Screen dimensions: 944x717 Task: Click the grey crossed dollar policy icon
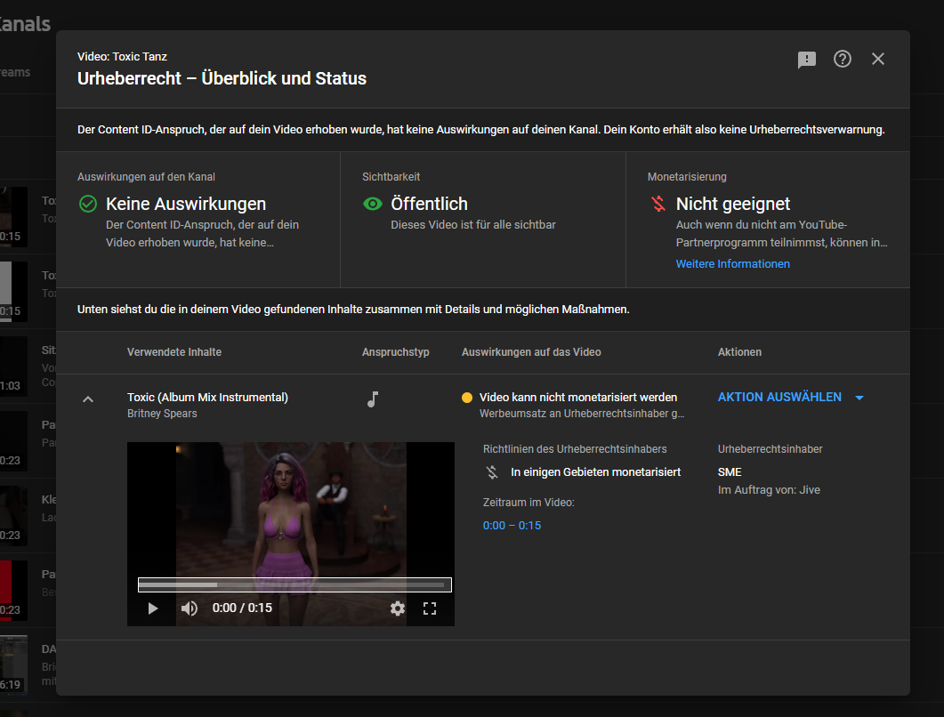click(492, 472)
